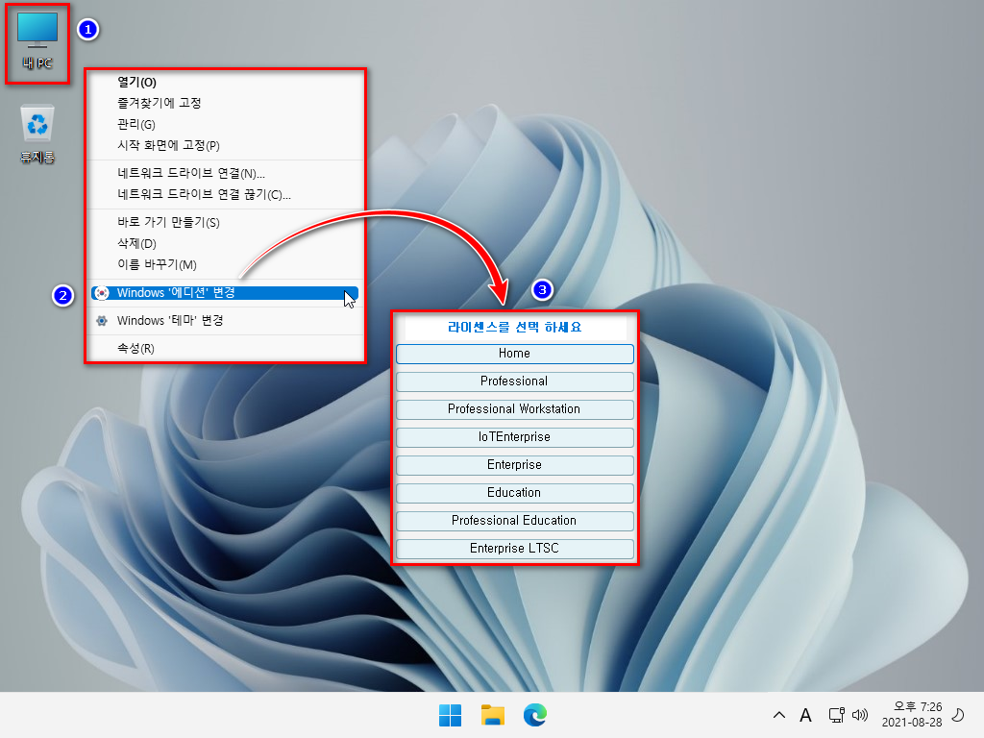Open network status tray icon
The image size is (984, 738).
(837, 715)
